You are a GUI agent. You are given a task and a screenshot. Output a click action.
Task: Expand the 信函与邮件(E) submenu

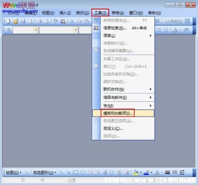pyautogui.click(x=123, y=97)
